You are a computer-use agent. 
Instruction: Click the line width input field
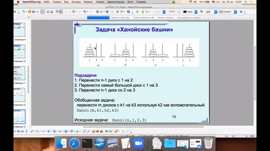(173, 12)
